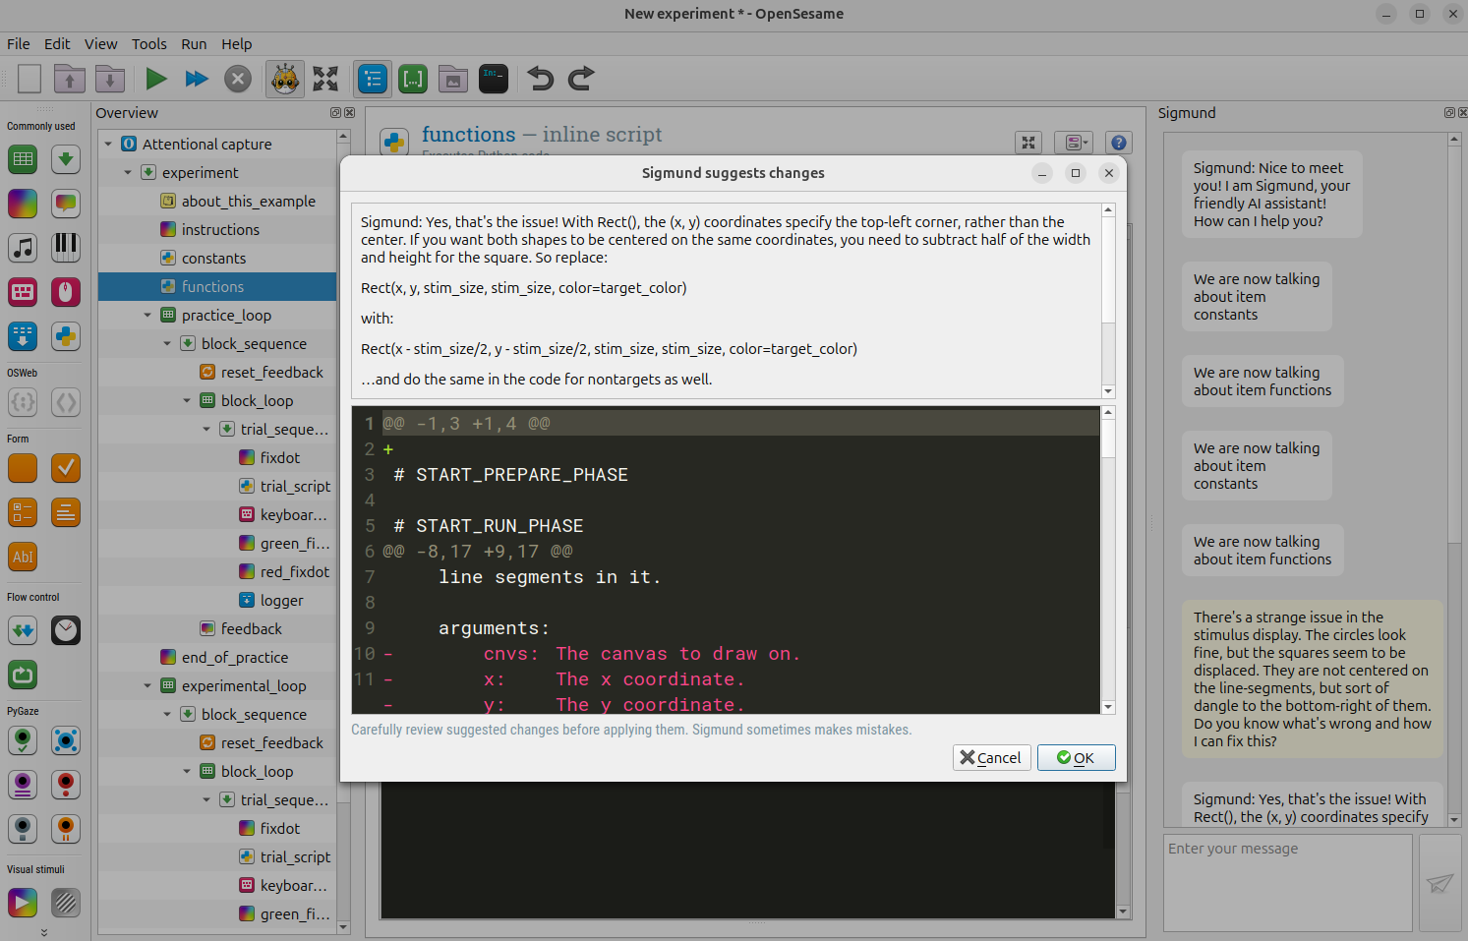The width and height of the screenshot is (1468, 941).
Task: Run experiment in window with blue fast-forward icon
Action: 197,79
